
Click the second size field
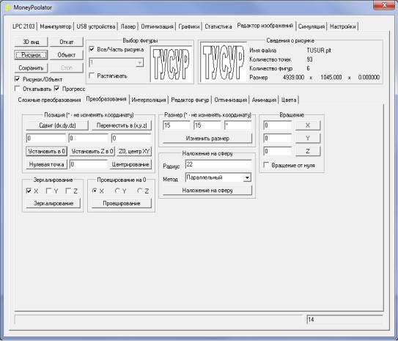tap(207, 125)
